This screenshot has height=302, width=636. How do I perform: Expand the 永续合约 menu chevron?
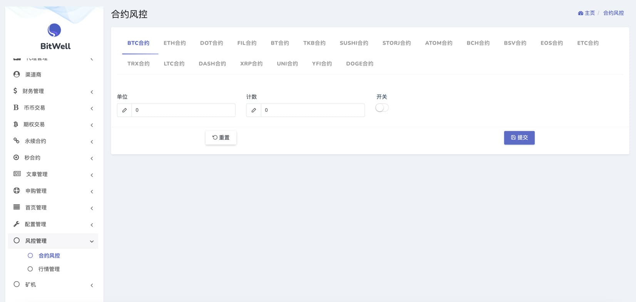92,142
